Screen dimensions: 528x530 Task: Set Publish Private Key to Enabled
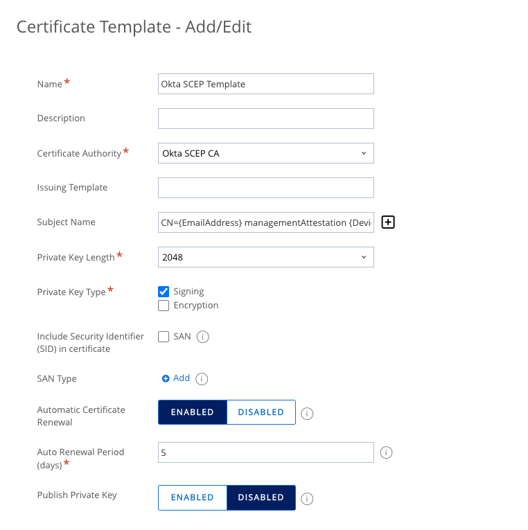click(x=193, y=497)
